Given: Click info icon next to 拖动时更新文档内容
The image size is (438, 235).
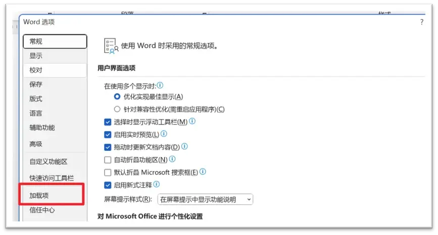Looking at the screenshot, I should 184,147.
